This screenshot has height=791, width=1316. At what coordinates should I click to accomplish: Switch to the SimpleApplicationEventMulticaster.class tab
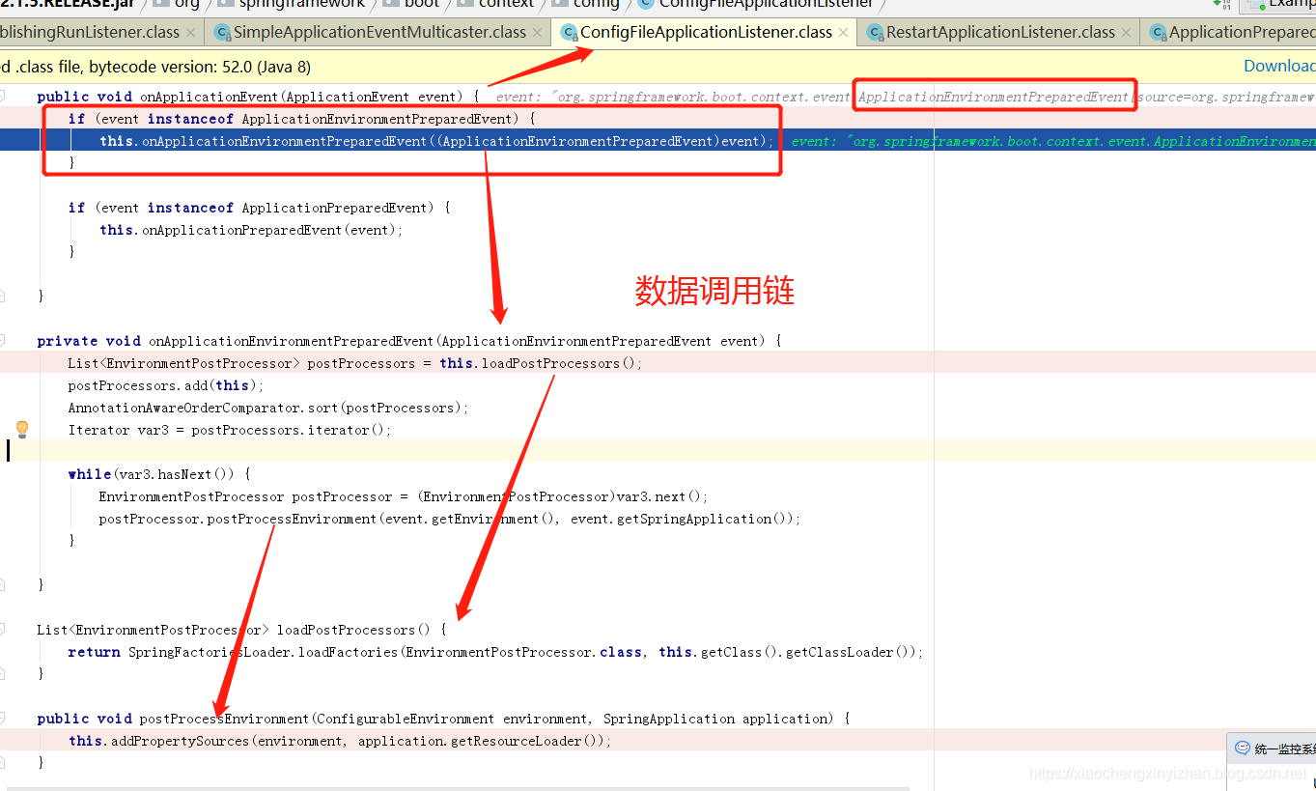[379, 33]
